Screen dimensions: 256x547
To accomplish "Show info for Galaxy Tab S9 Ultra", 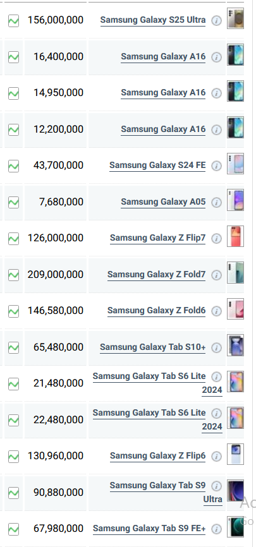I will (x=217, y=486).
